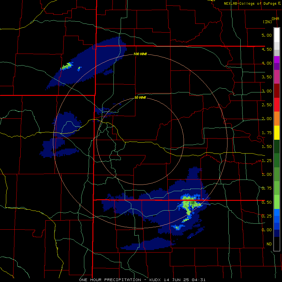Pick the 3.00 legend value
282x282 pixels.
tap(267, 91)
